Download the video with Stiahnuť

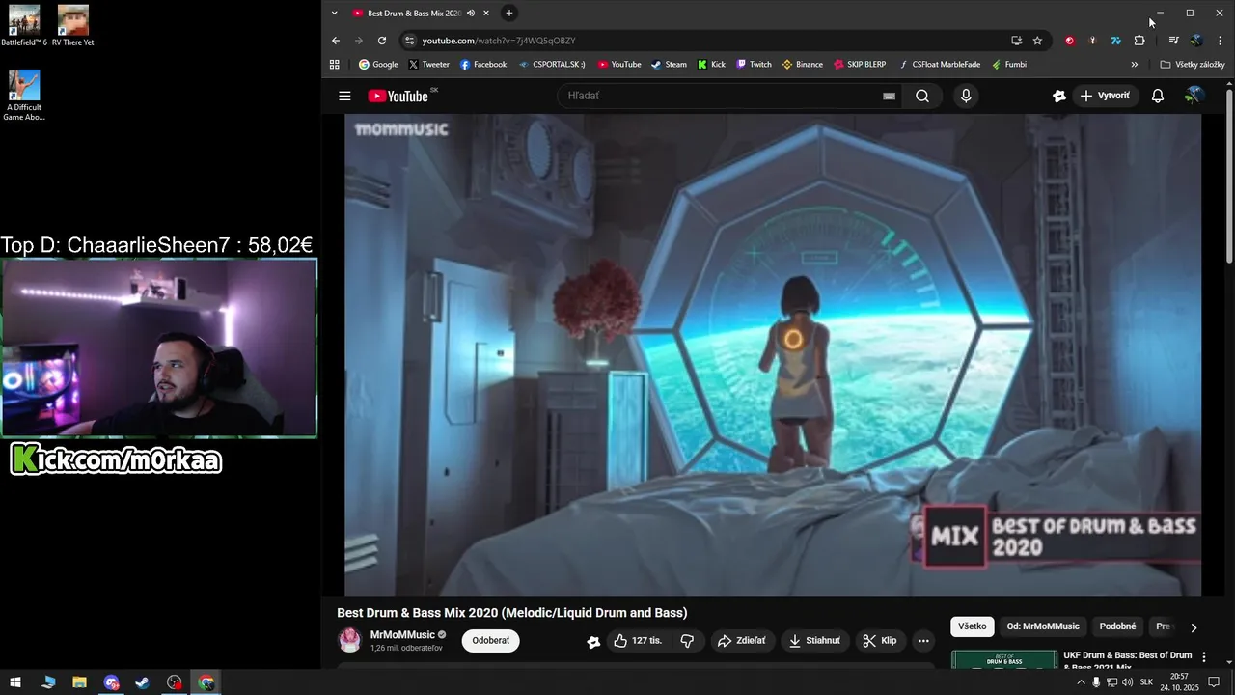814,641
